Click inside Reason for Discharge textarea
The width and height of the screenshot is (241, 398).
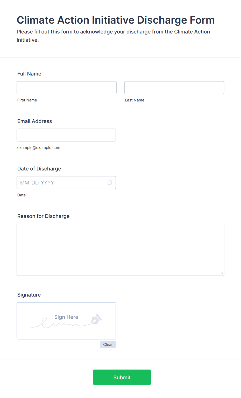point(120,250)
